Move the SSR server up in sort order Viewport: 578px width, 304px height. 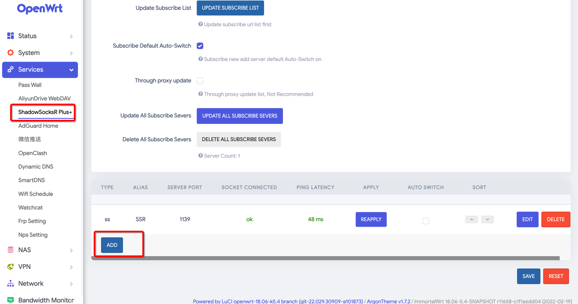[x=471, y=219]
